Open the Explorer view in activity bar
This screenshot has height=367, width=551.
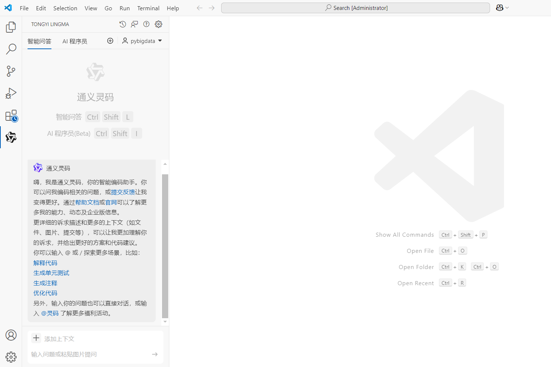coord(11,27)
